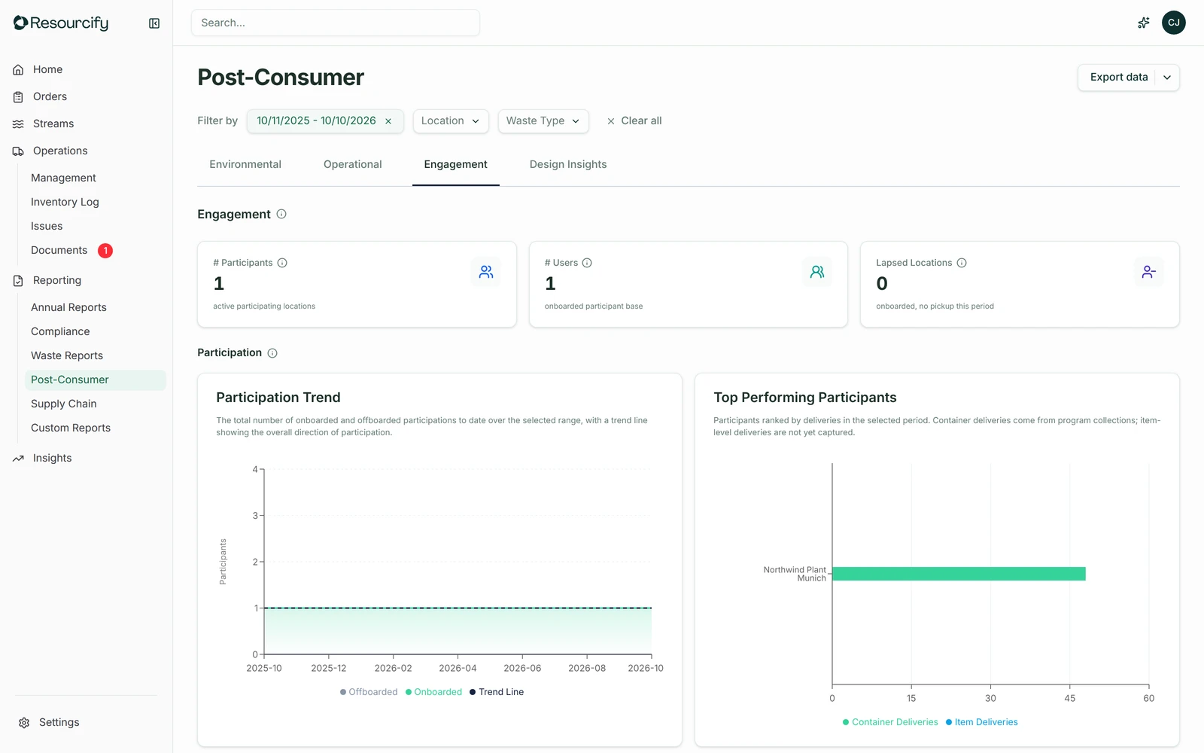Collapse the sidebar panel icon

click(x=154, y=23)
